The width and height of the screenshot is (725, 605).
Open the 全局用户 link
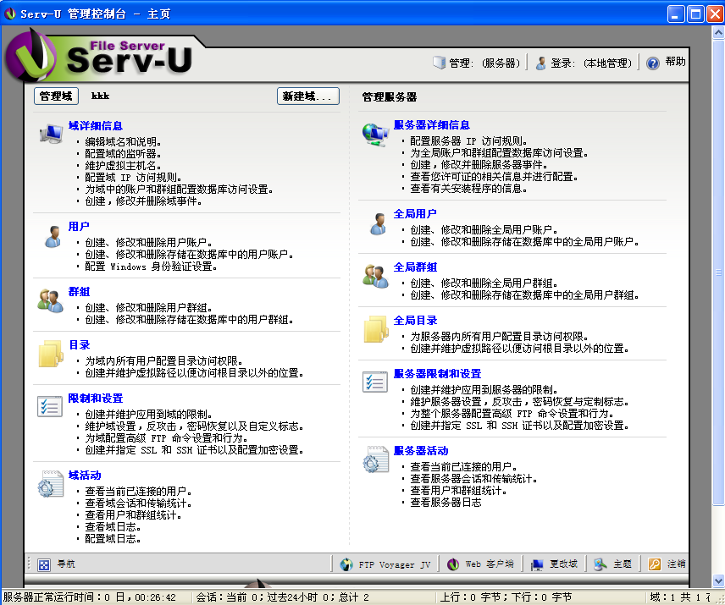[415, 214]
